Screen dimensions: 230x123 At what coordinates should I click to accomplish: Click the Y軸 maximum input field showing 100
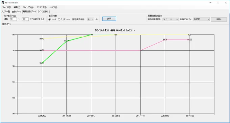[x=25, y=19]
